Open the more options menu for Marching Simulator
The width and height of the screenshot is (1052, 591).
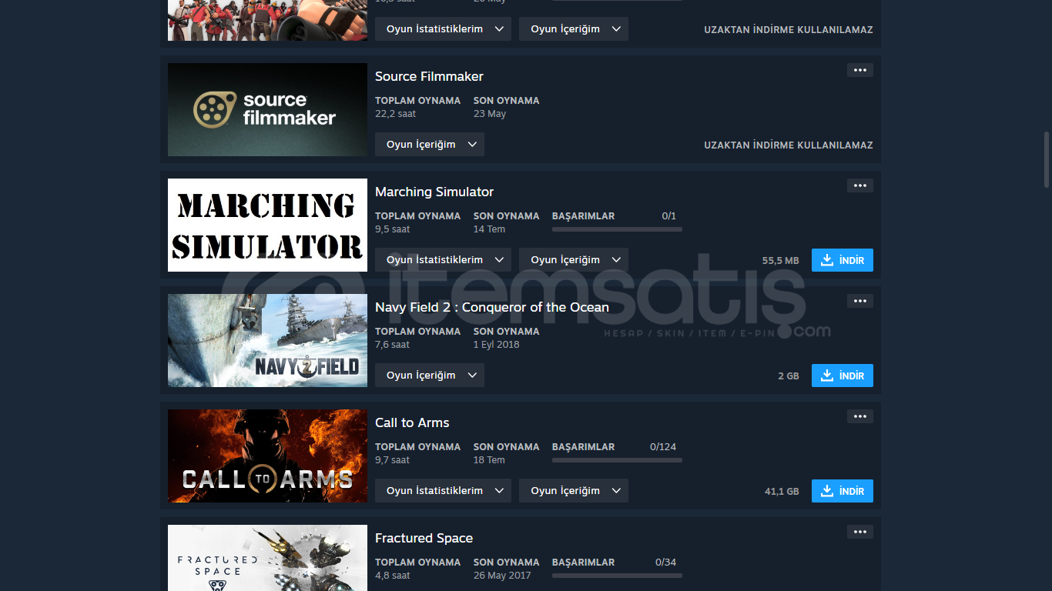click(x=860, y=185)
